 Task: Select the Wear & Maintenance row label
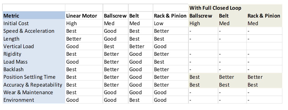28,92
